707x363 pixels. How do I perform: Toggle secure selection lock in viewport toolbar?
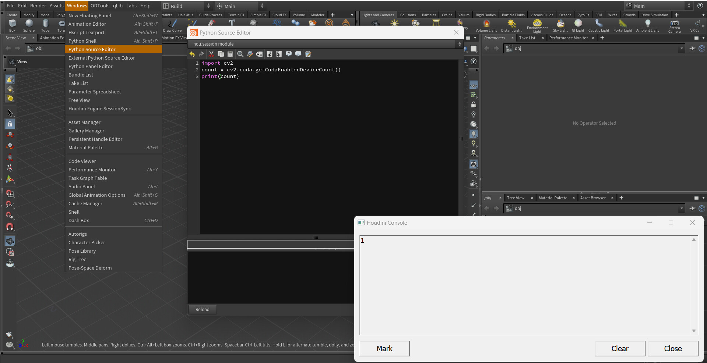10,124
